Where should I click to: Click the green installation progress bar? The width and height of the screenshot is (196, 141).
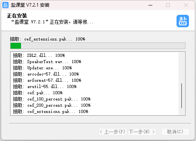pyautogui.click(x=98, y=46)
